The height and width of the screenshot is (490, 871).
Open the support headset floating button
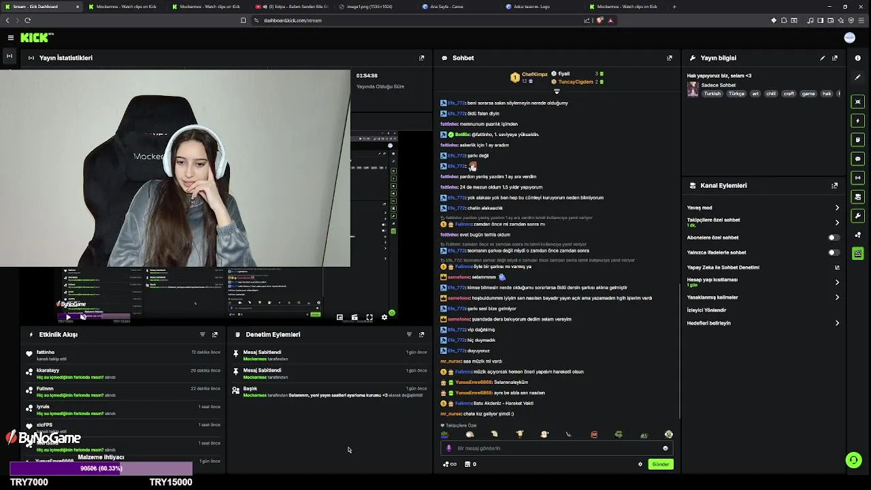(853, 460)
